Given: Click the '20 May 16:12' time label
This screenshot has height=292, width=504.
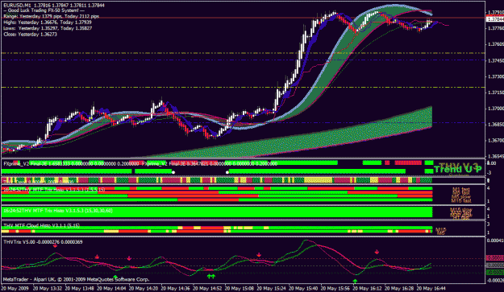Looking at the screenshot, I should pos(367,288).
